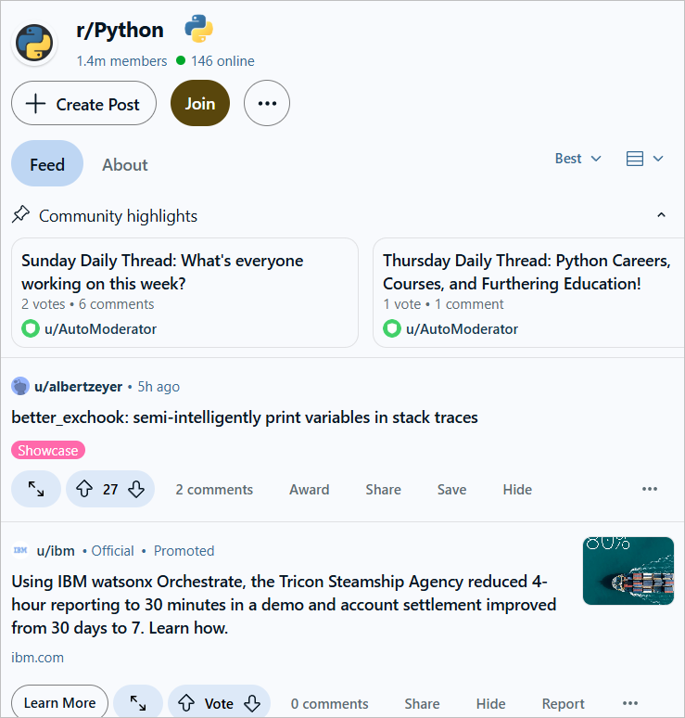The height and width of the screenshot is (718, 685).
Task: Open the Sunday Daily Thread highlight card
Action: tap(184, 292)
